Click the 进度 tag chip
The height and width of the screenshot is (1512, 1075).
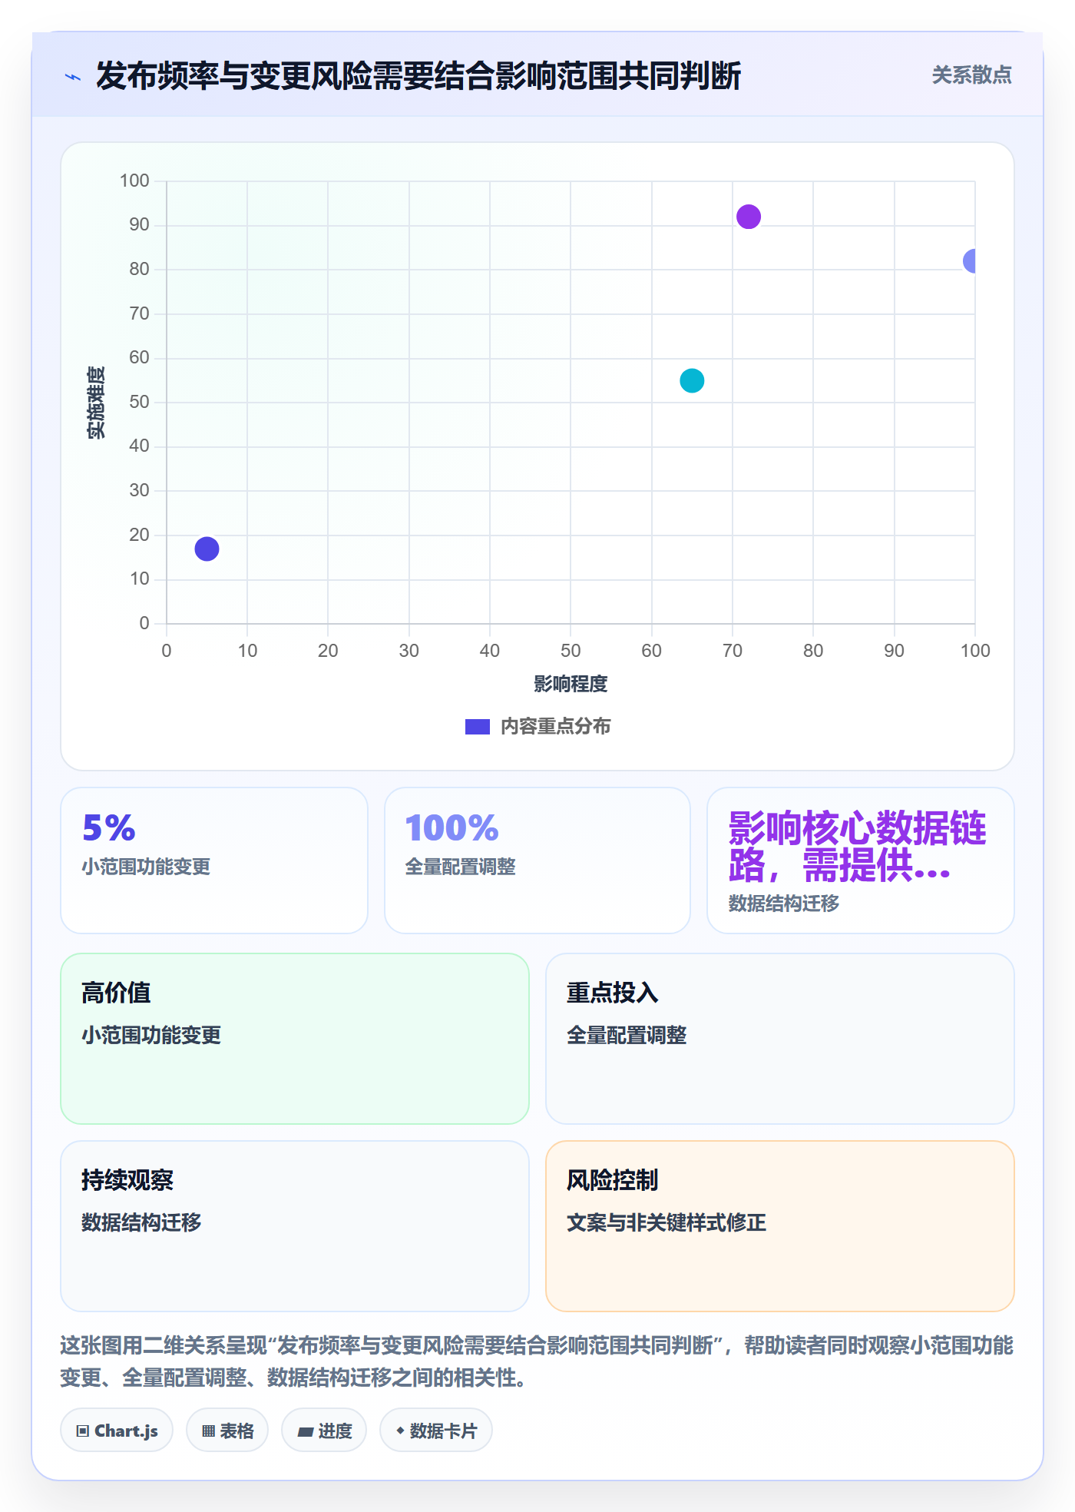(x=324, y=1431)
